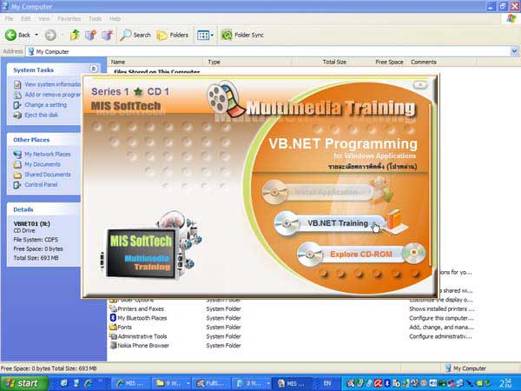Open the '9 W...' folder group taskbar button
Viewport: 521px width, 391px height.
coord(171,383)
